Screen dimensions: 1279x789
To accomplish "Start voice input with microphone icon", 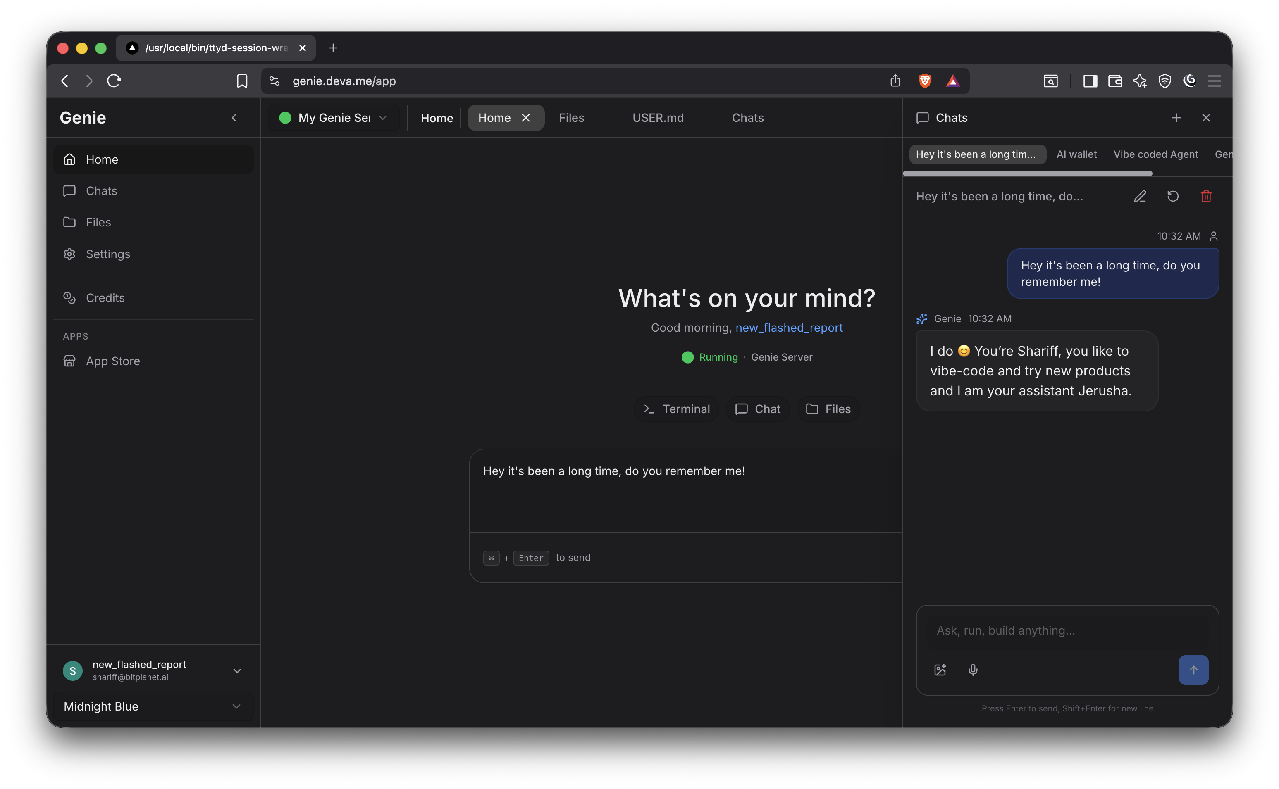I will 973,670.
